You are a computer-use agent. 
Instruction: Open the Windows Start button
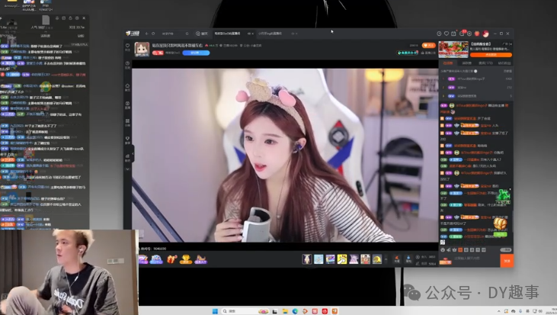tap(216, 311)
